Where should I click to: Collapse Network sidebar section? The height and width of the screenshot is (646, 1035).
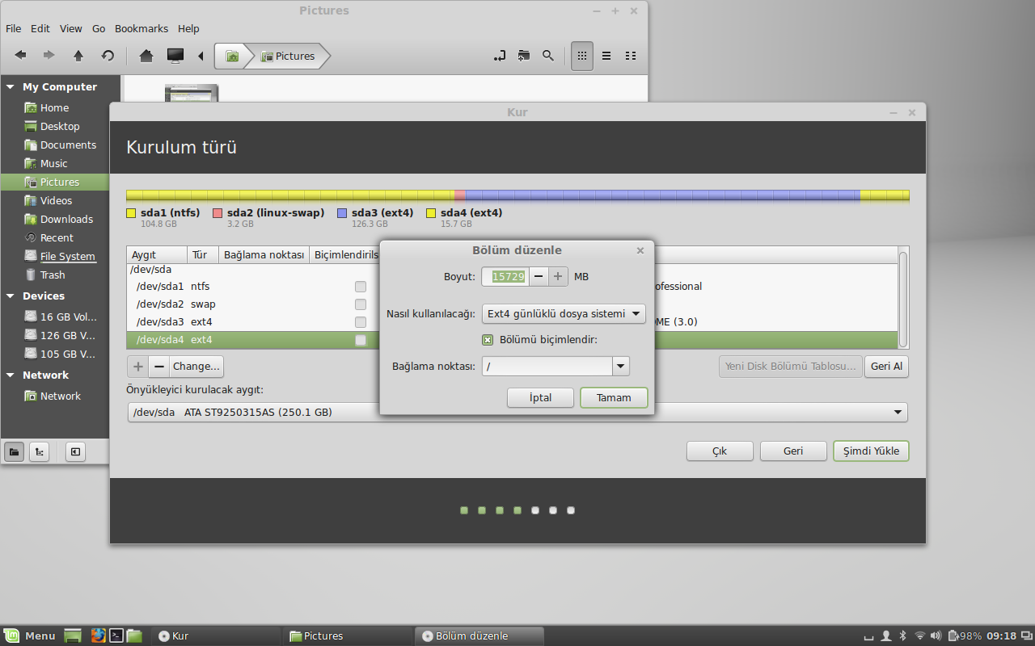point(11,375)
